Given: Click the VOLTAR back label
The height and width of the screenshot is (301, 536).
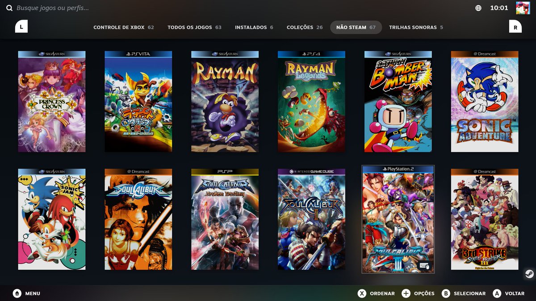Looking at the screenshot, I should tap(515, 293).
